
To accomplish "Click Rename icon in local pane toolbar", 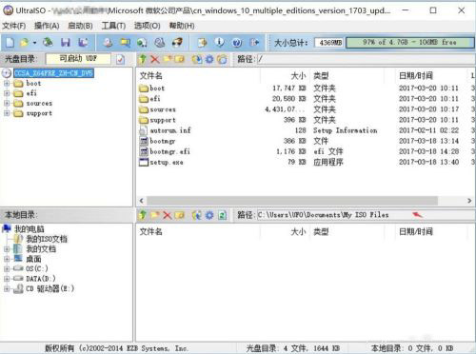I will point(179,215).
